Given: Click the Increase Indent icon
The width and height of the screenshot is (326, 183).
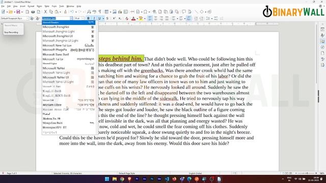Looking at the screenshot, I should [x=196, y=18].
